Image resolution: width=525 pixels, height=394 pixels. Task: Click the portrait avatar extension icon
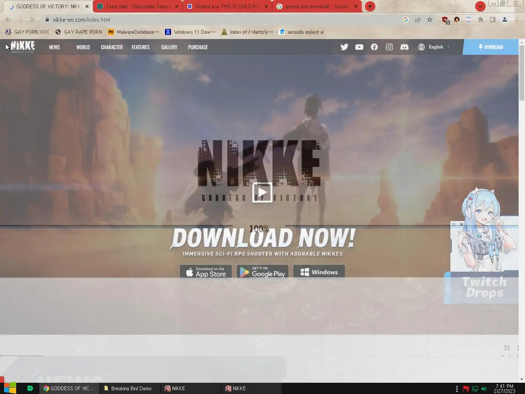tap(457, 20)
